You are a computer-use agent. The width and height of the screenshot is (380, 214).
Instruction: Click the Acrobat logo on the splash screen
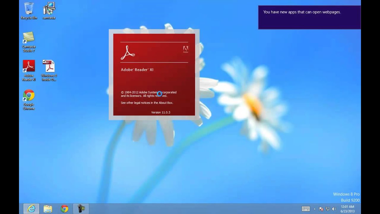[x=128, y=52]
